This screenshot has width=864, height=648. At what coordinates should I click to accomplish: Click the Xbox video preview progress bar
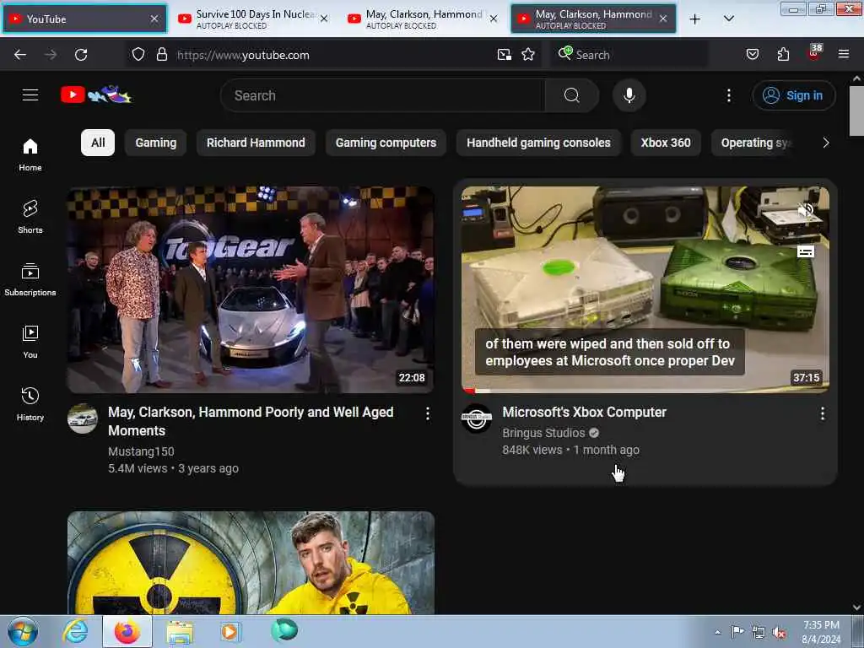click(645, 391)
